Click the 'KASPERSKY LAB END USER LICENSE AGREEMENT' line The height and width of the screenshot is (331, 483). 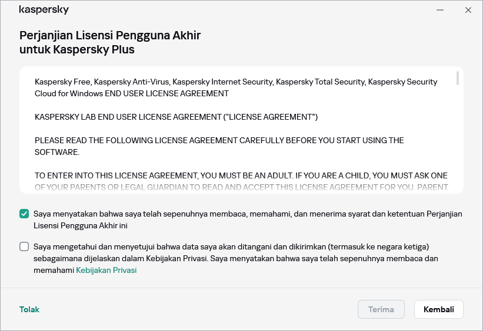pos(176,117)
